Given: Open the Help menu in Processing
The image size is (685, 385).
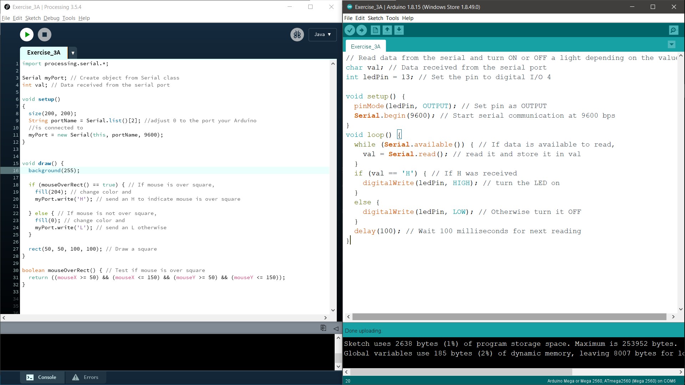Looking at the screenshot, I should click(84, 18).
